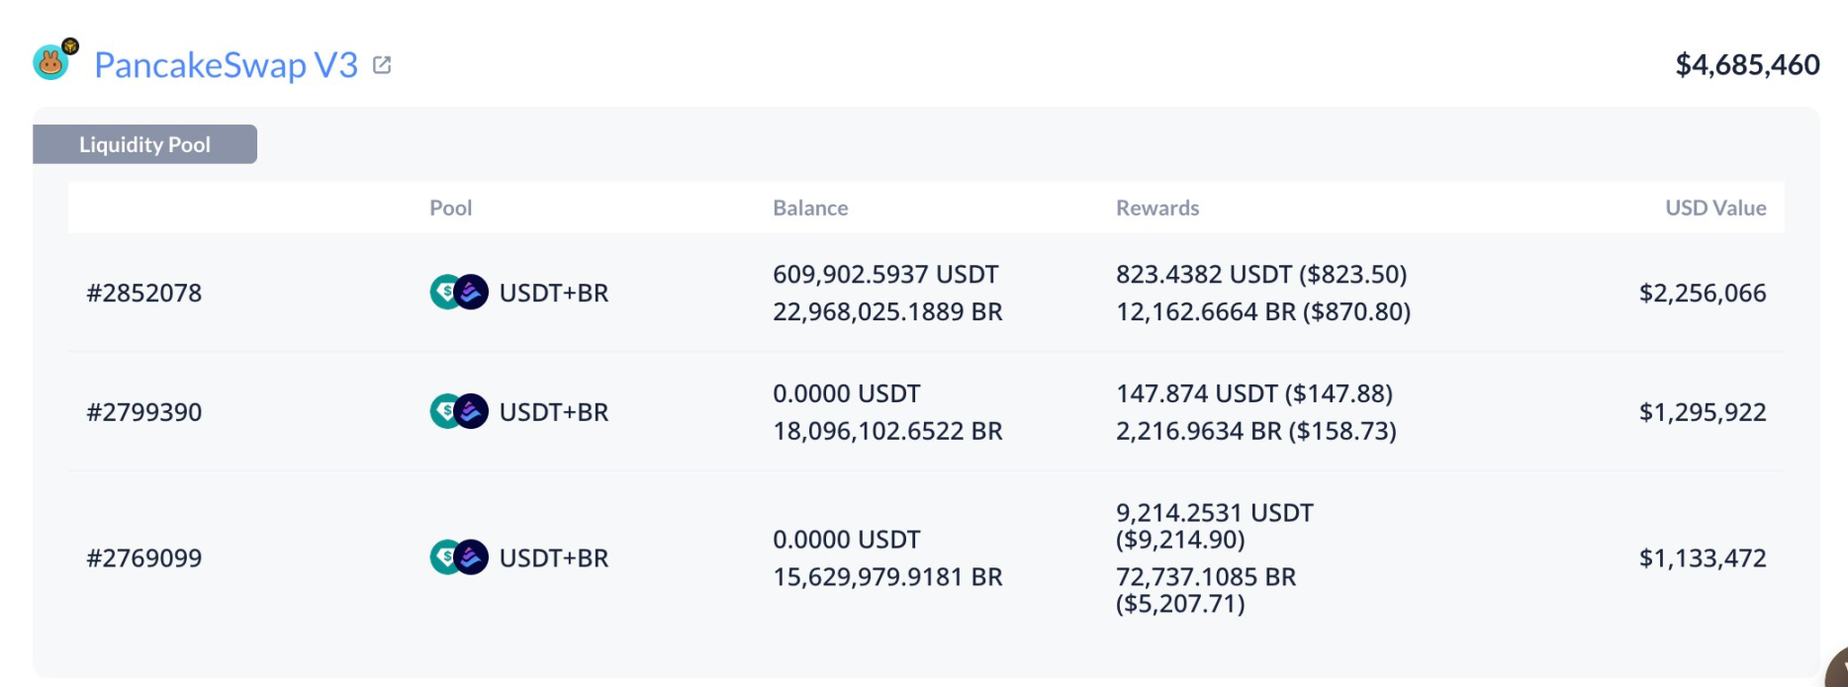Click 0.0000 USDT balance in row #2799390

(x=846, y=393)
